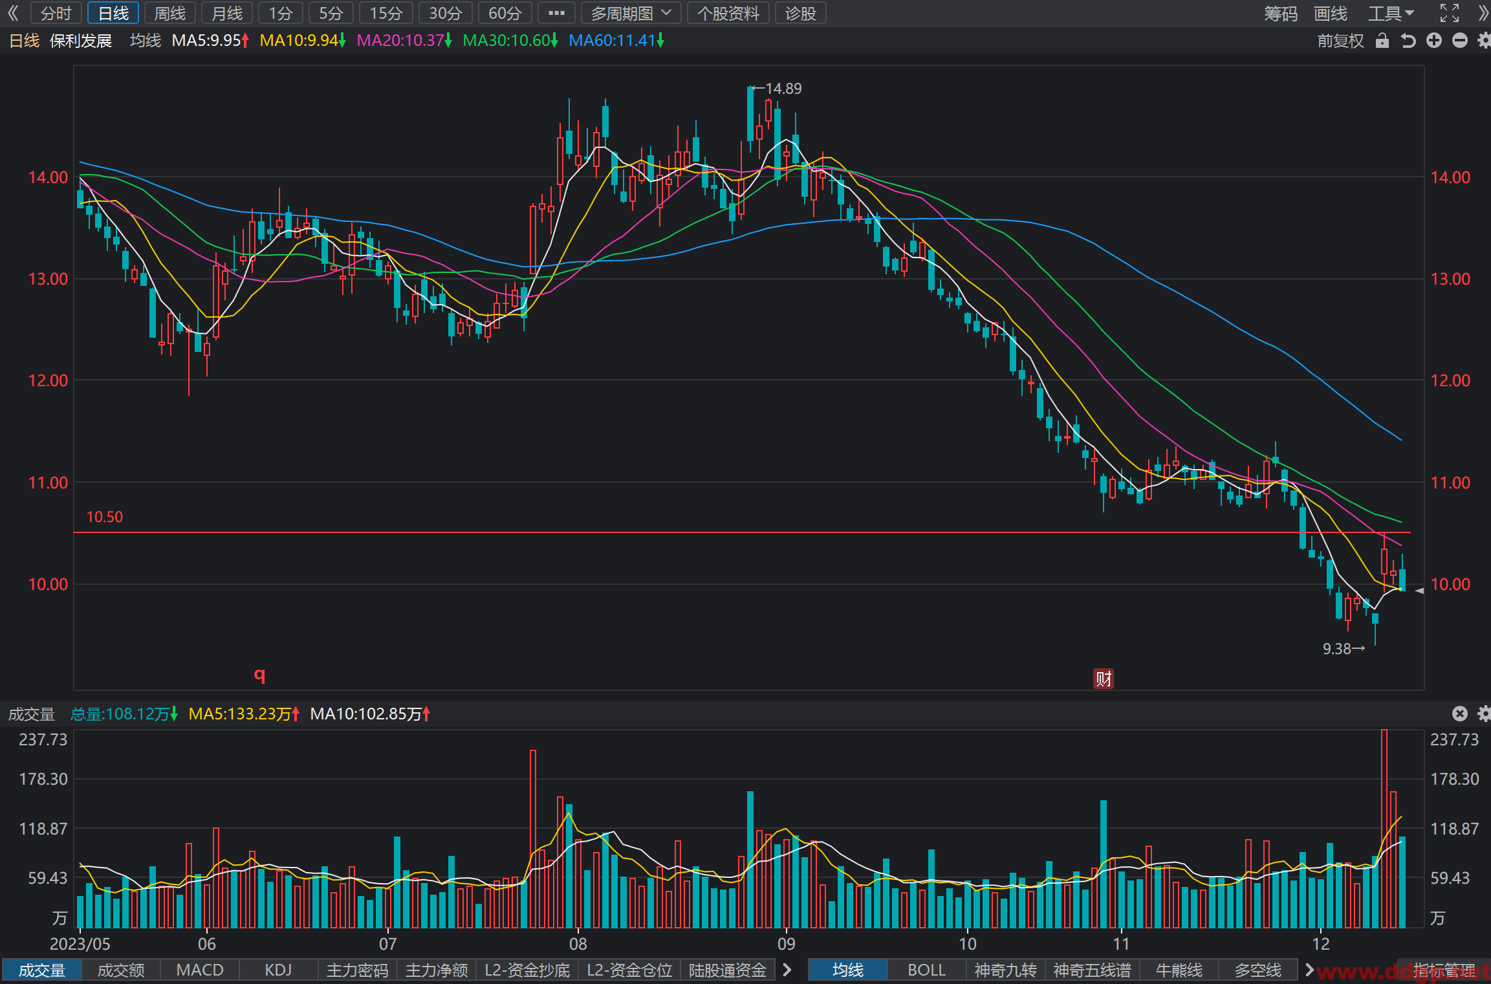Viewport: 1491px width, 984px height.
Task: Click the lock icon beside 前复权
Action: pos(1382,41)
